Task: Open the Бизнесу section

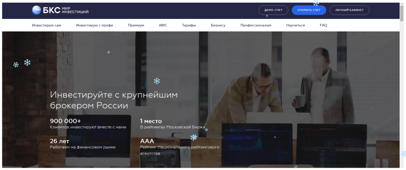Action: point(218,25)
